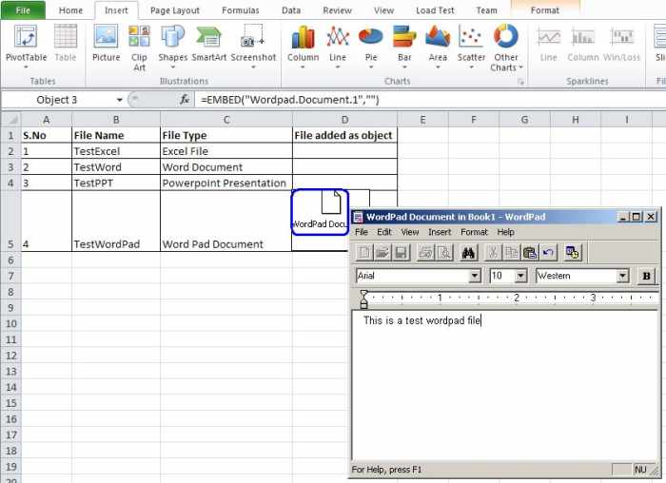Insert a PivotTable from the ribbon
This screenshot has width=666, height=483.
click(x=26, y=44)
